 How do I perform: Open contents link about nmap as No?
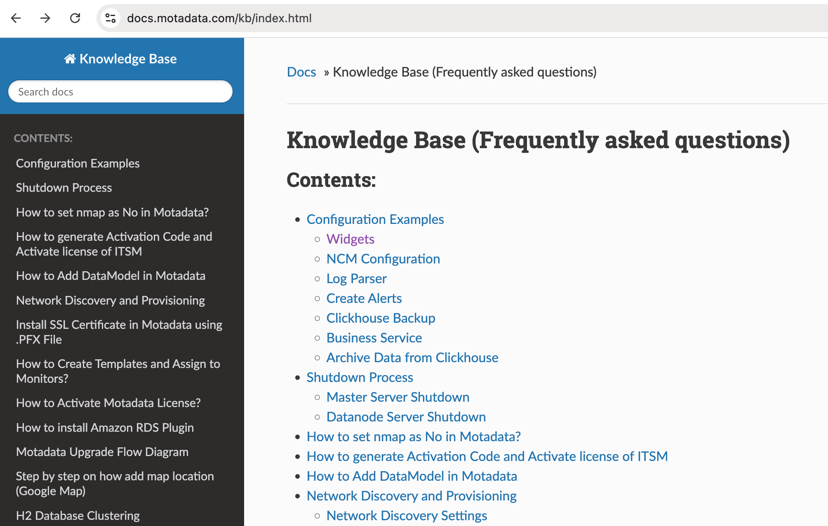click(x=414, y=437)
